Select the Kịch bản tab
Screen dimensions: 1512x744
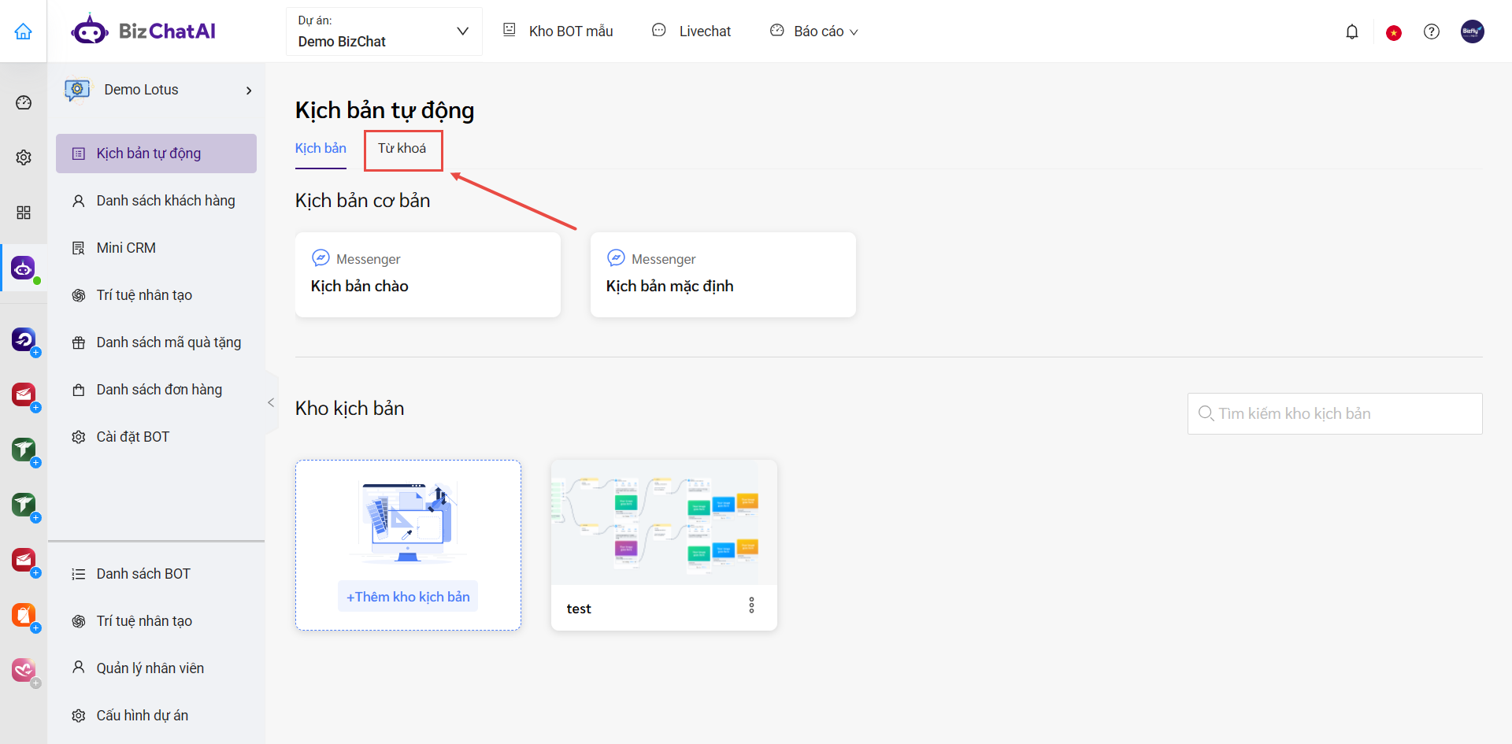pos(321,149)
